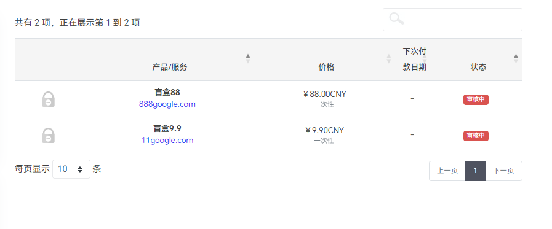Sort by 价格 column arrows
The image size is (552, 229).
pos(389,59)
